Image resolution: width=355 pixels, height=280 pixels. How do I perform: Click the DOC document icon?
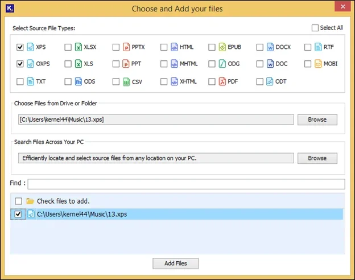click(270, 64)
